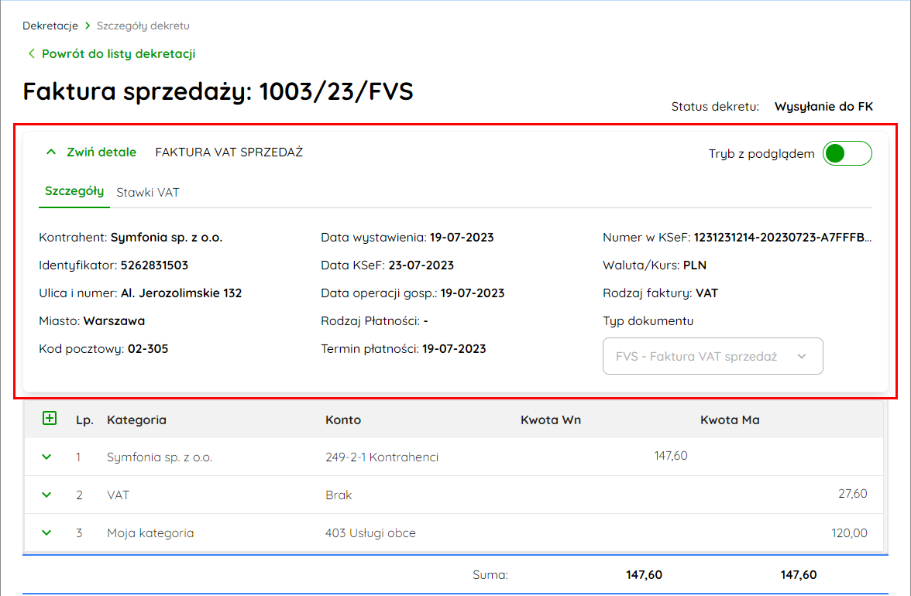This screenshot has height=596, width=911.
Task: Click the Moja kategoria category cell
Action: point(150,533)
